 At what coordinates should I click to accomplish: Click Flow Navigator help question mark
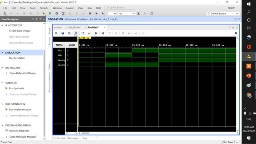[40, 19]
